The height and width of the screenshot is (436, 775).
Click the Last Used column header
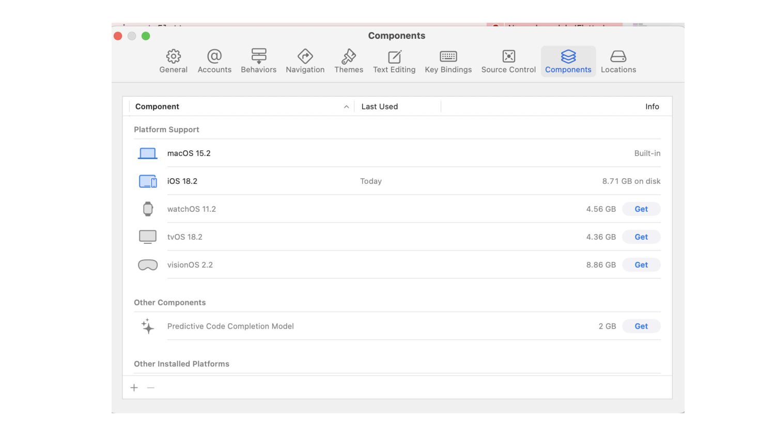[x=380, y=106]
